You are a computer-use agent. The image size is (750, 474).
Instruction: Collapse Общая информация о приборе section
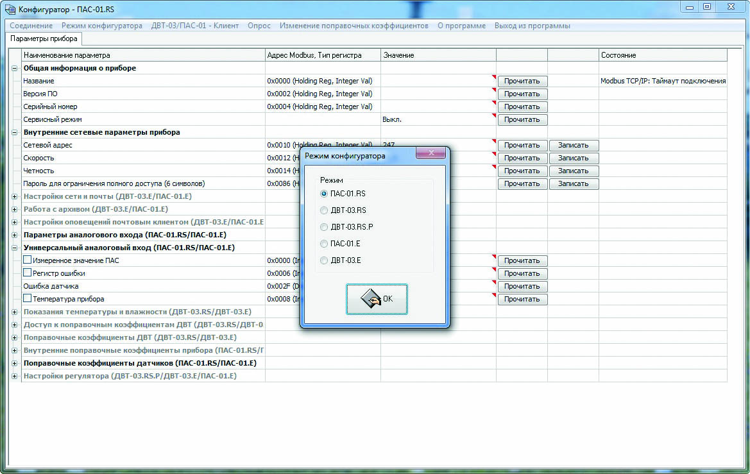click(15, 68)
